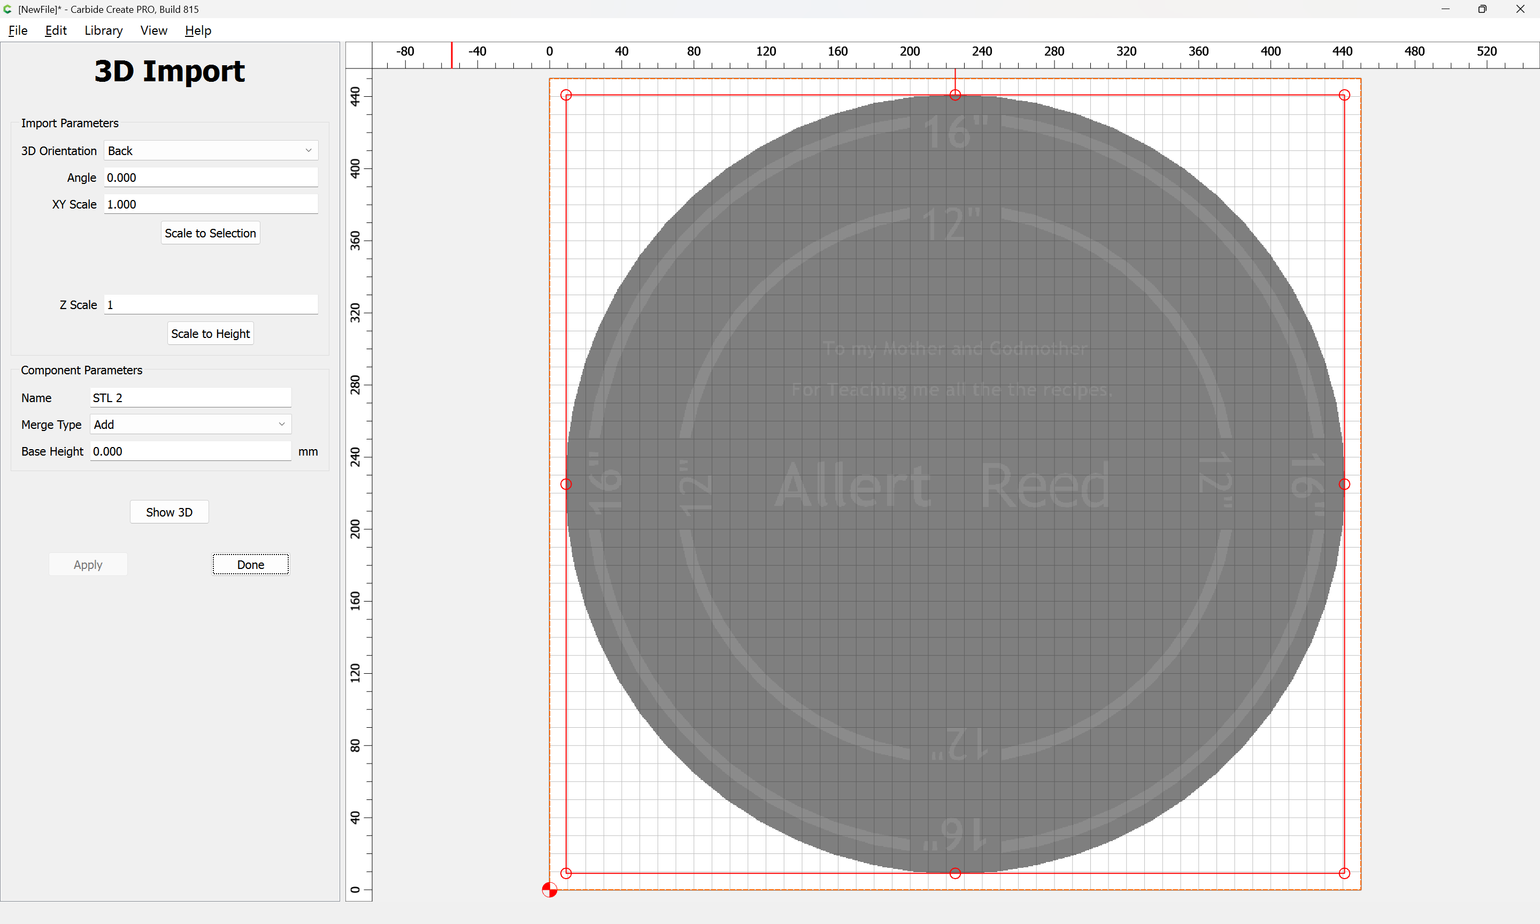This screenshot has height=924, width=1540.
Task: Select the bottom-left selection handle
Action: 566,874
